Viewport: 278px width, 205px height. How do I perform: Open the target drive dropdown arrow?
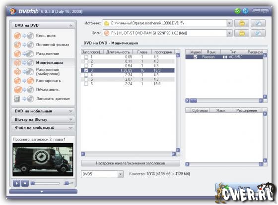229,33
